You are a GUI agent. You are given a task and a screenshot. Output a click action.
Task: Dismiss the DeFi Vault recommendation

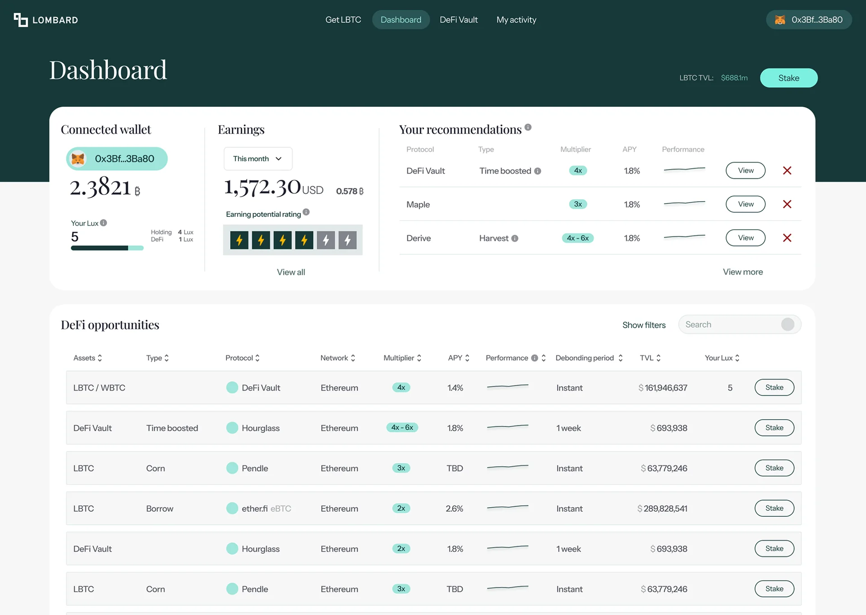tap(787, 170)
